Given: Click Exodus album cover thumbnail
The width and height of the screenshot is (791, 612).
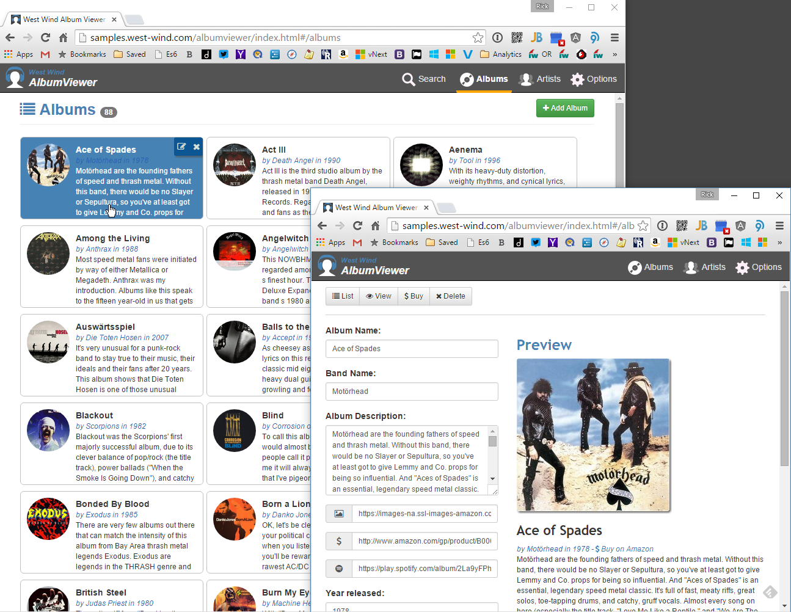Looking at the screenshot, I should point(48,519).
